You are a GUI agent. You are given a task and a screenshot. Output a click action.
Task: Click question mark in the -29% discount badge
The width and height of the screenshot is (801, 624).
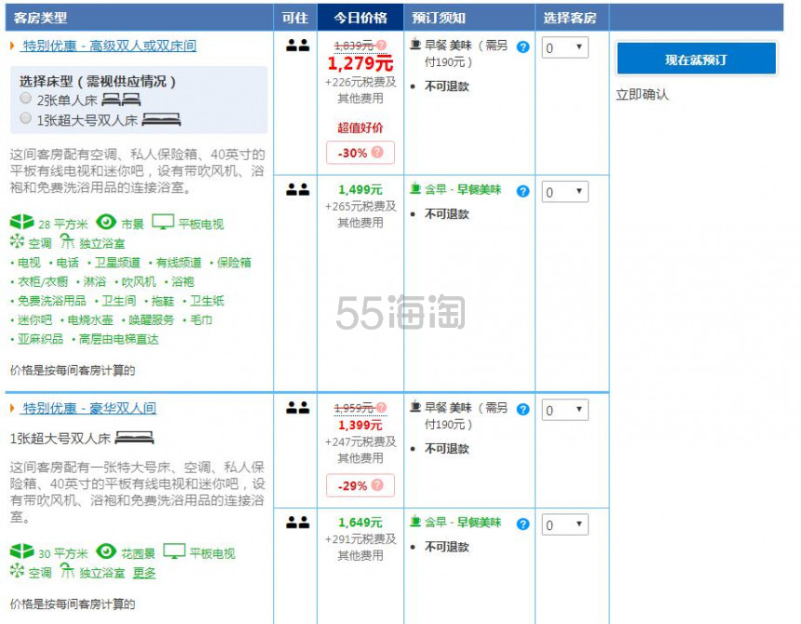(376, 485)
